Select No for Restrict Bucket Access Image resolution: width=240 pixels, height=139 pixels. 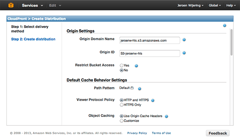click(121, 70)
